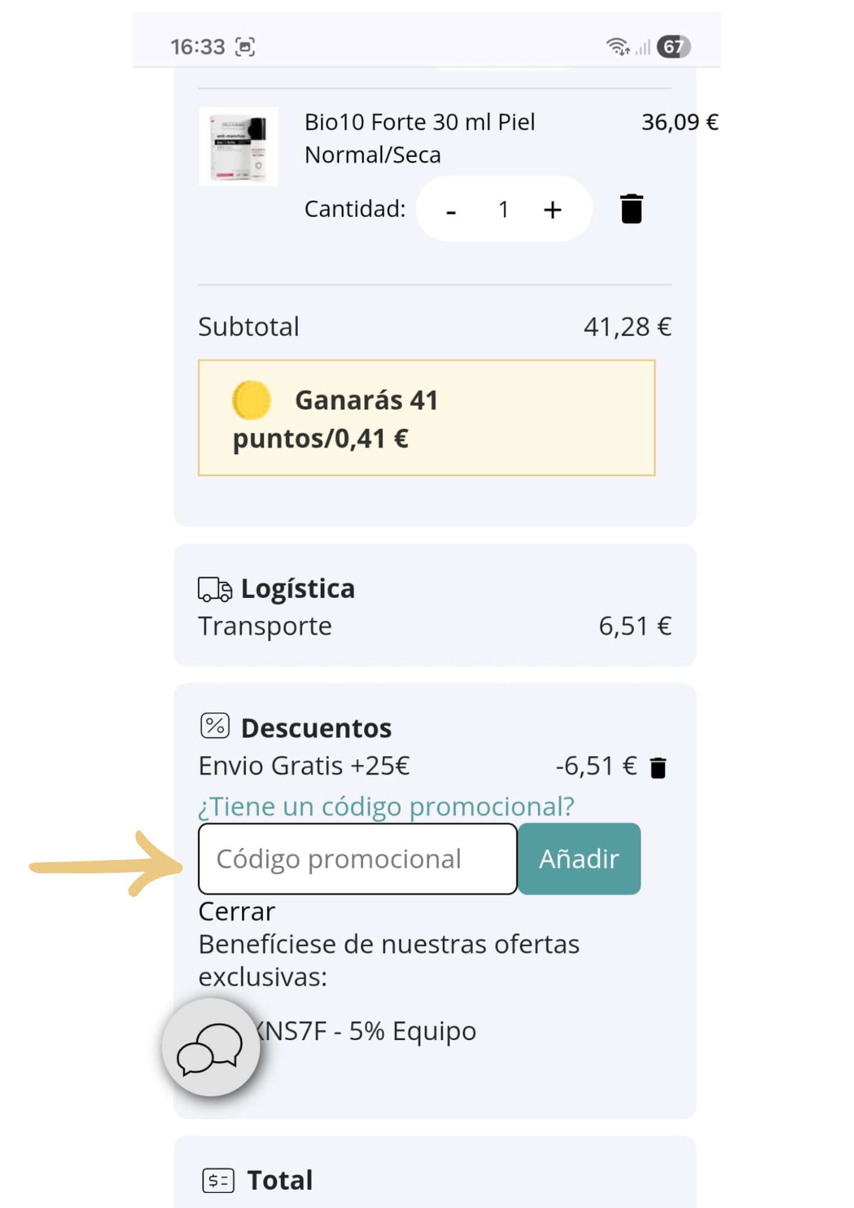Image resolution: width=854 pixels, height=1208 pixels.
Task: Click the quantity value field showing 1
Action: [503, 210]
